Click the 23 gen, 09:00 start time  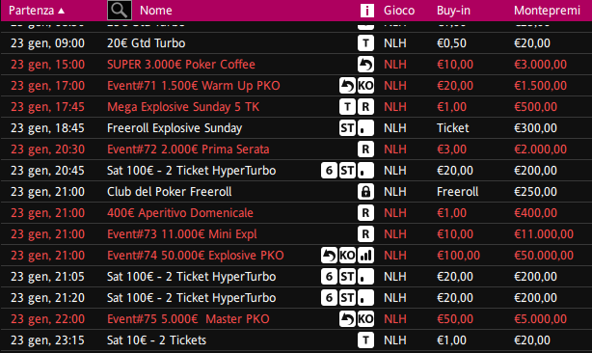click(47, 43)
